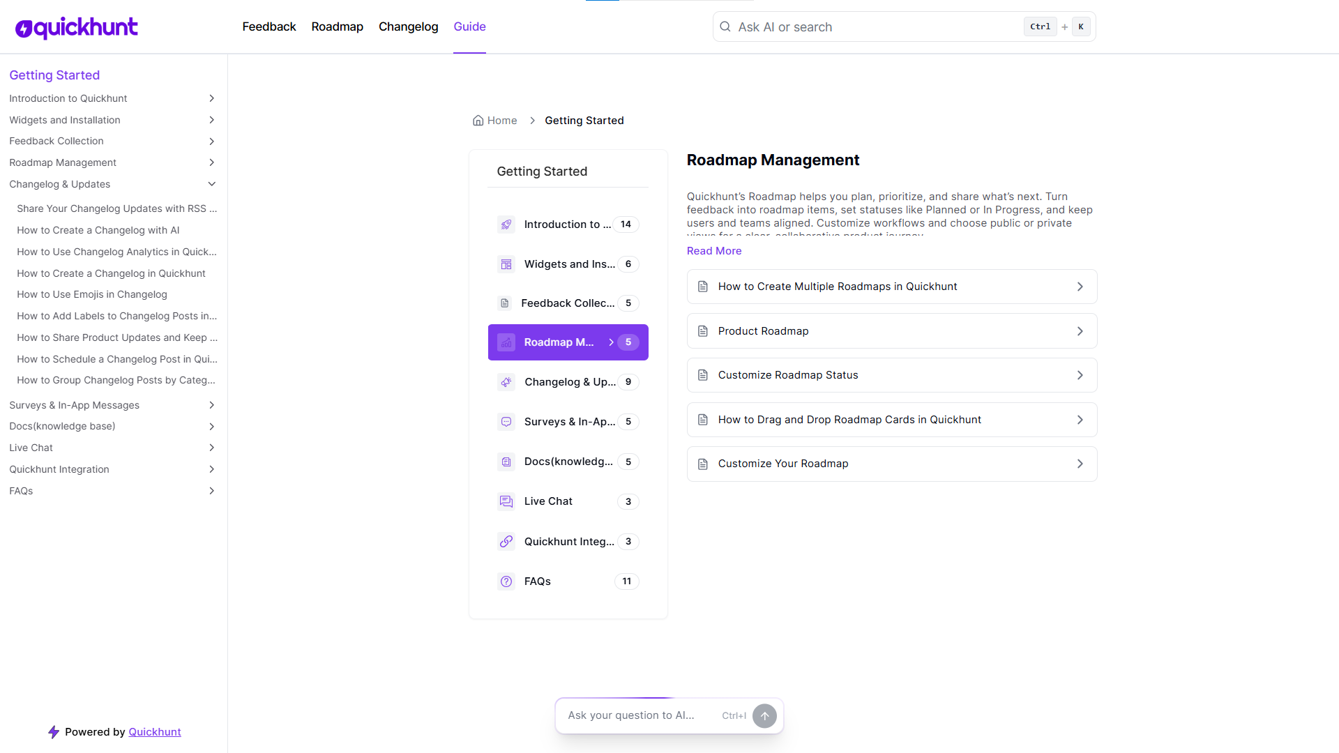Open the Changelog tab
This screenshot has height=753, width=1339.
tap(409, 26)
